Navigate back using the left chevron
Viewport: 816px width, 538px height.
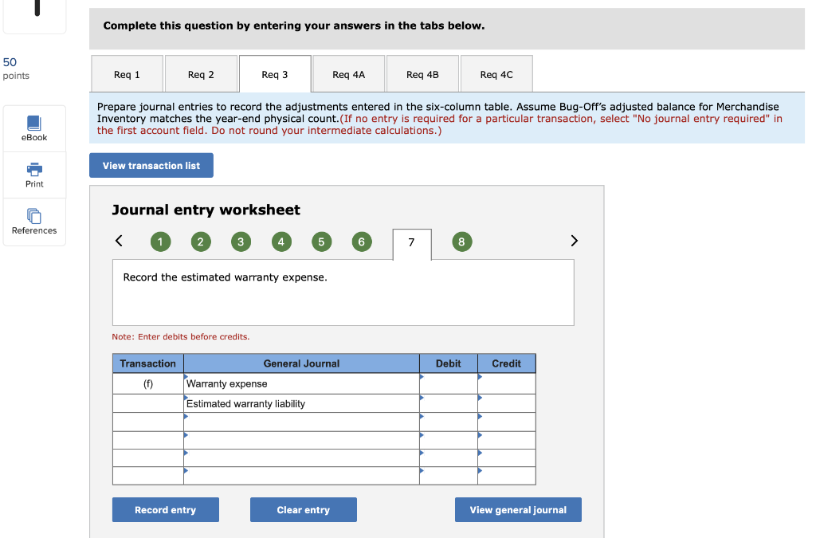coord(118,240)
